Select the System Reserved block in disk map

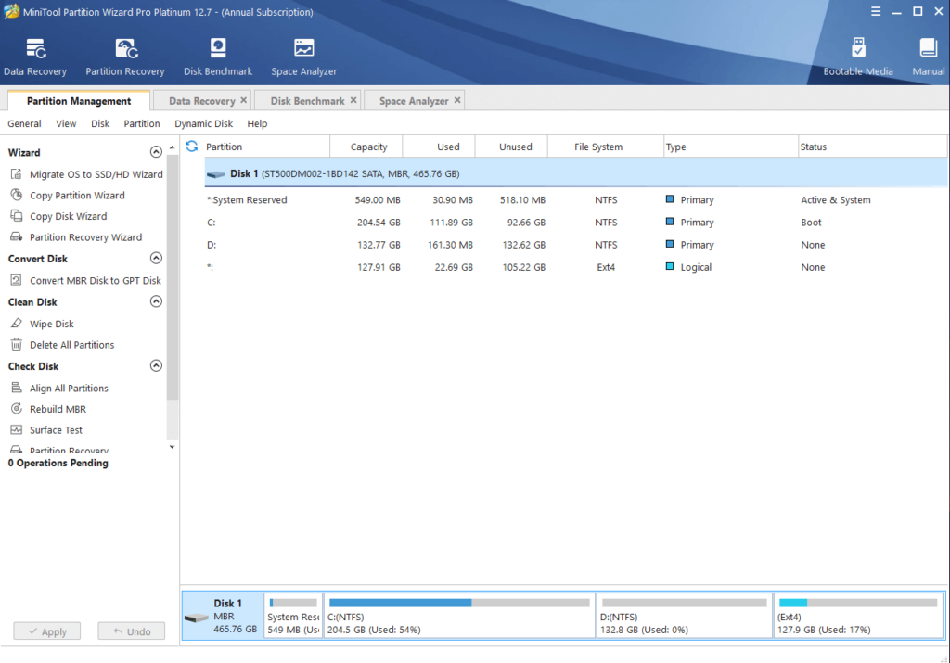(294, 616)
